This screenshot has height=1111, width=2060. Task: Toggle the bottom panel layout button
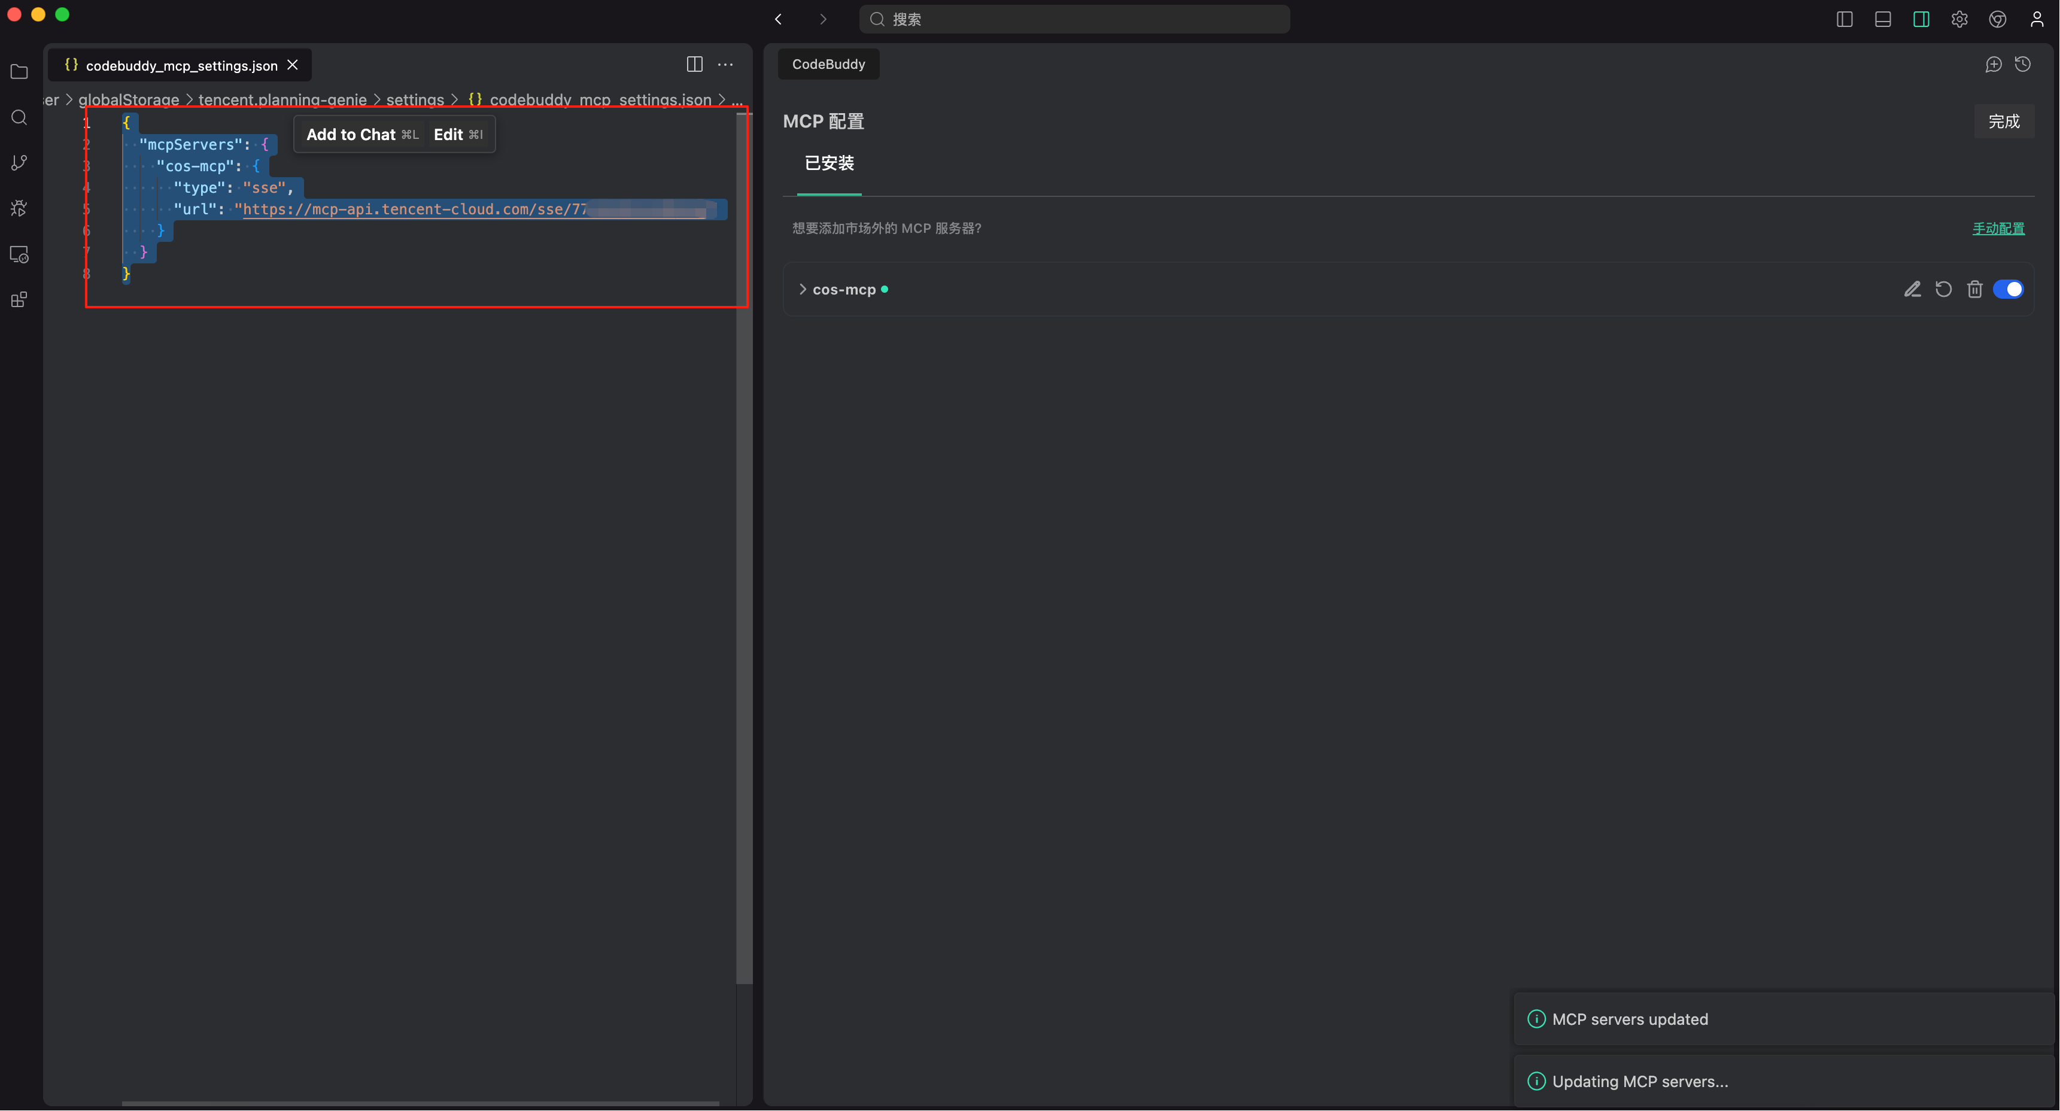1882,19
